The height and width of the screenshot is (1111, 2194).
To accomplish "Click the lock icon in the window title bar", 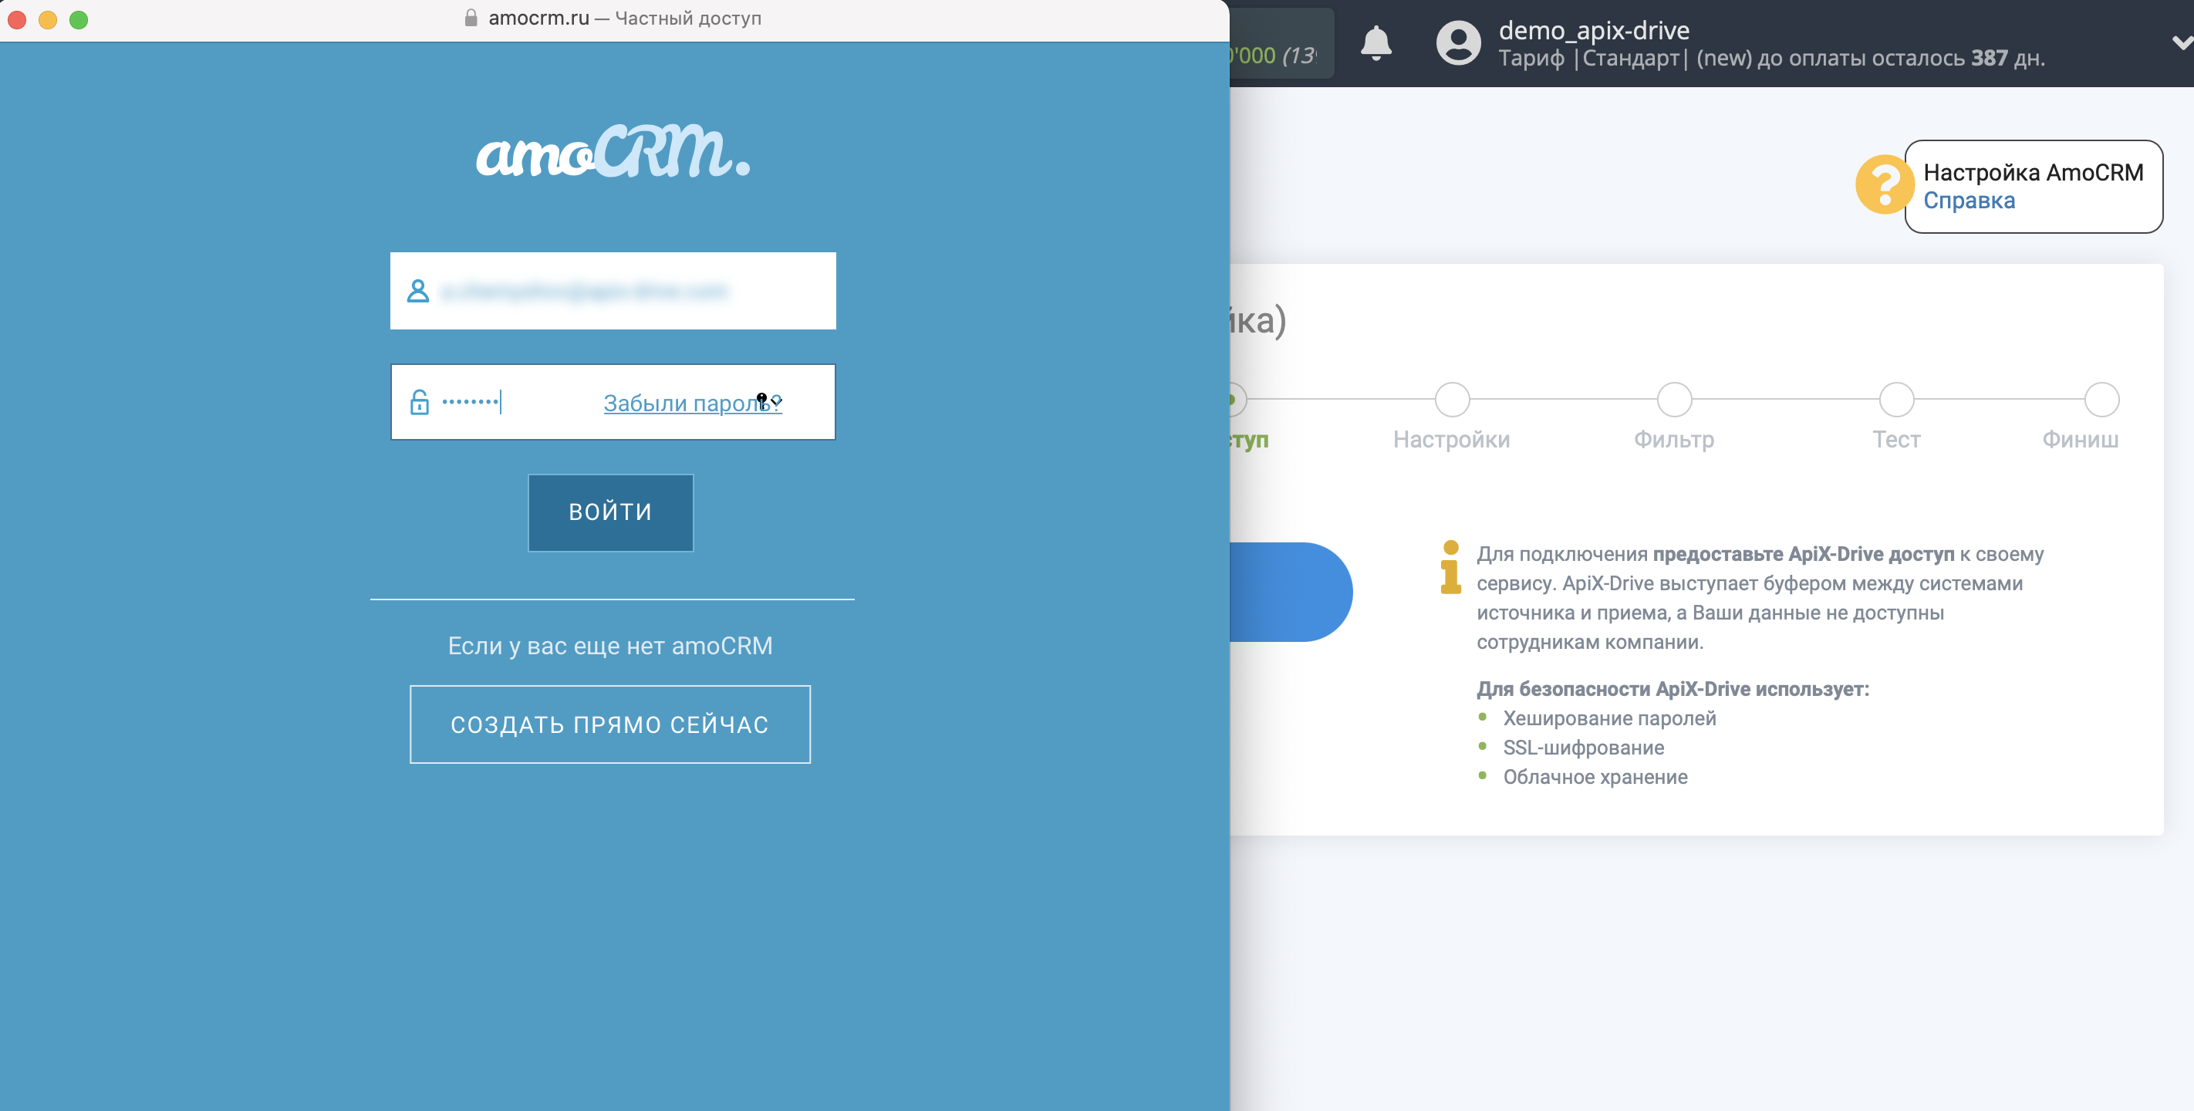I will coord(470,18).
